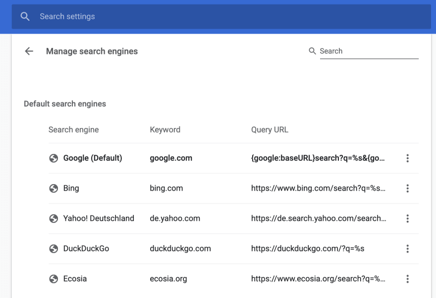The height and width of the screenshot is (298, 436).
Task: Click the globe icon beside Ecosia
Action: 54,279
